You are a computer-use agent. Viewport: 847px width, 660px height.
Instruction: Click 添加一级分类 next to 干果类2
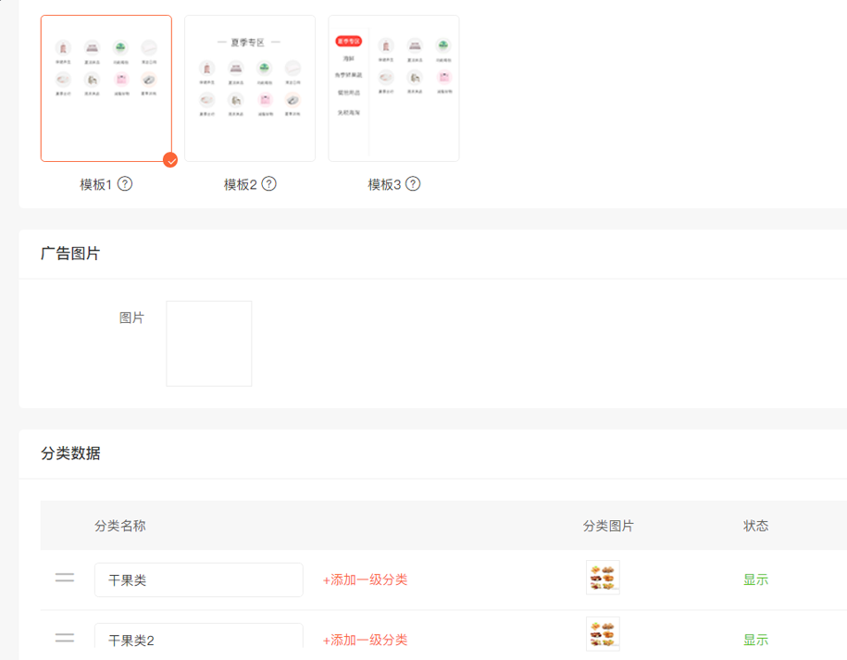365,640
